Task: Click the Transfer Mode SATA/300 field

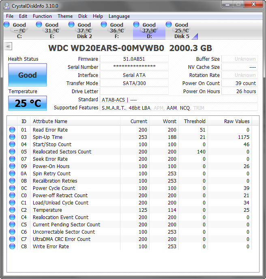Action: [x=134, y=83]
